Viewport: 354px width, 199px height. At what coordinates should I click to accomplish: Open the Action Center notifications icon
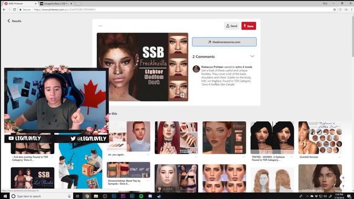pos(349,196)
